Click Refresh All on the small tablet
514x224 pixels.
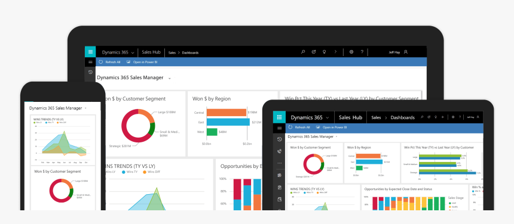point(299,127)
